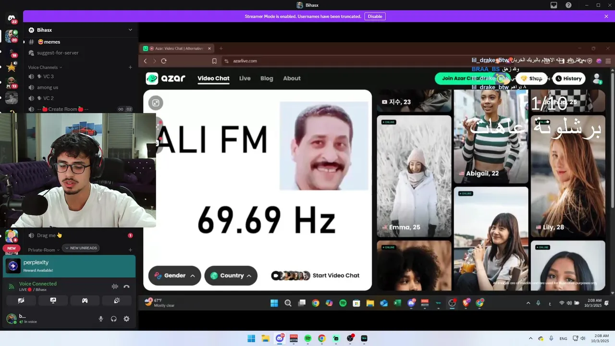Open the soundboard icon

point(117,300)
